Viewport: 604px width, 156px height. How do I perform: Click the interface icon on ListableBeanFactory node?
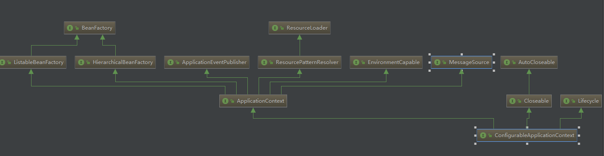[2, 62]
